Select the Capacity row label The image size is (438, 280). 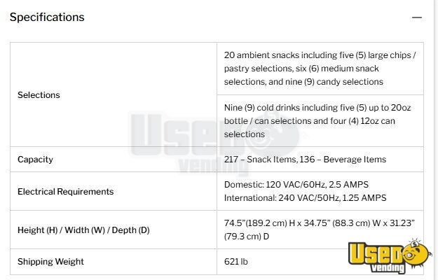(35, 159)
